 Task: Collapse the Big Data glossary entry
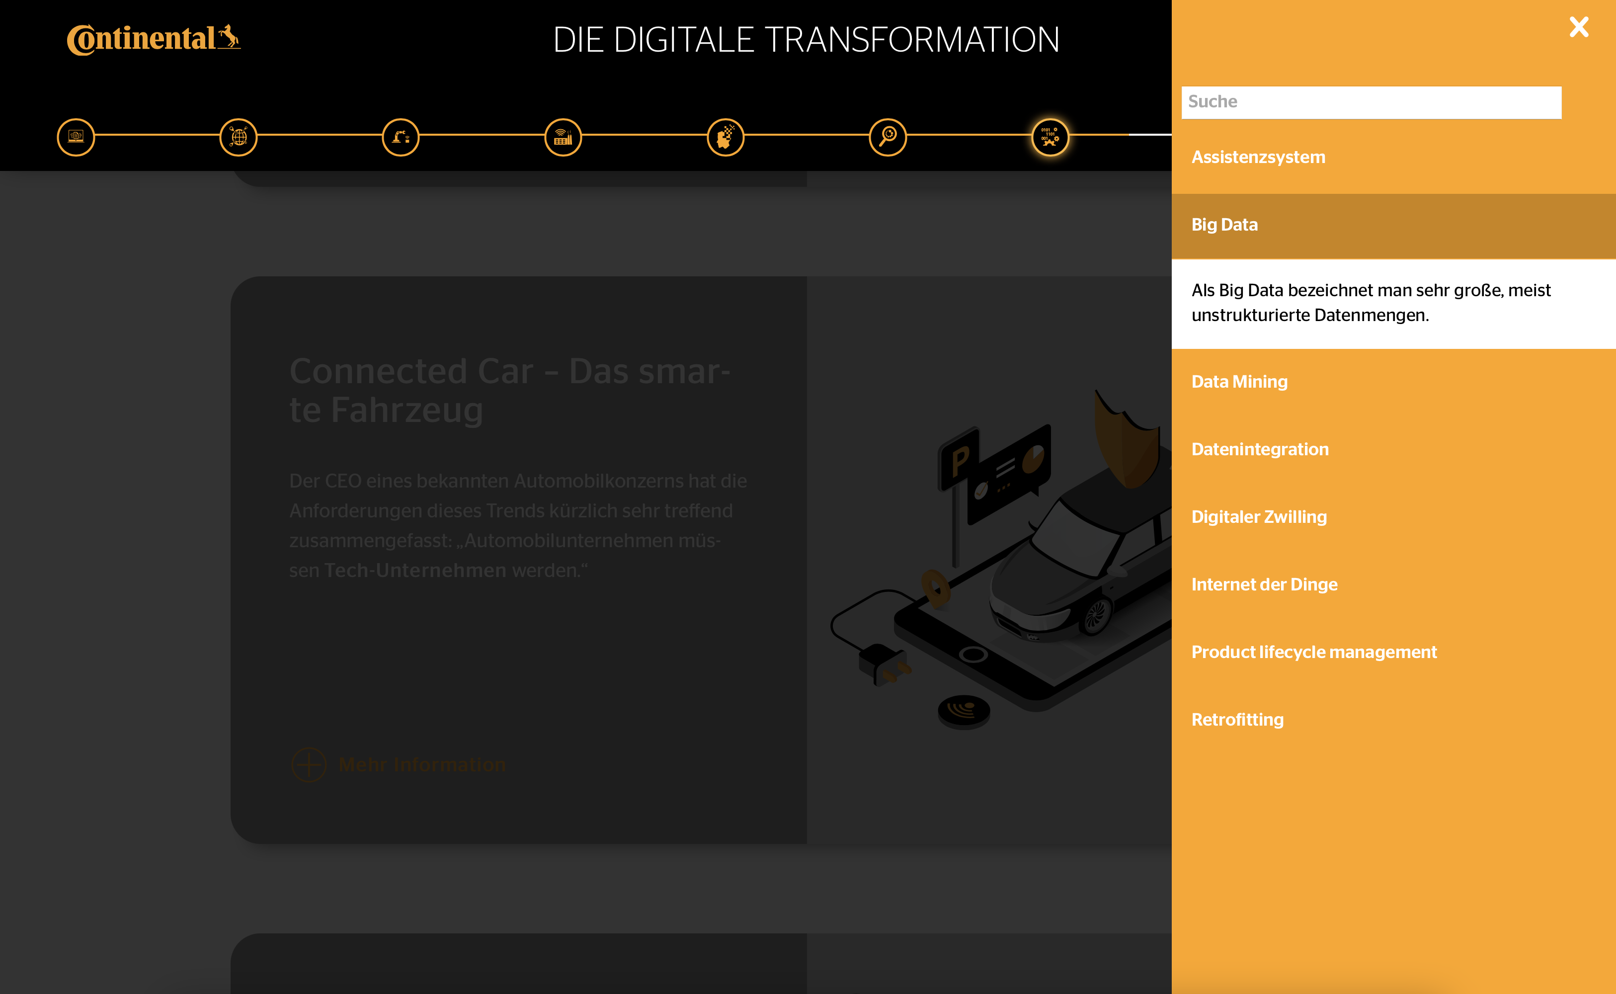pyautogui.click(x=1224, y=225)
